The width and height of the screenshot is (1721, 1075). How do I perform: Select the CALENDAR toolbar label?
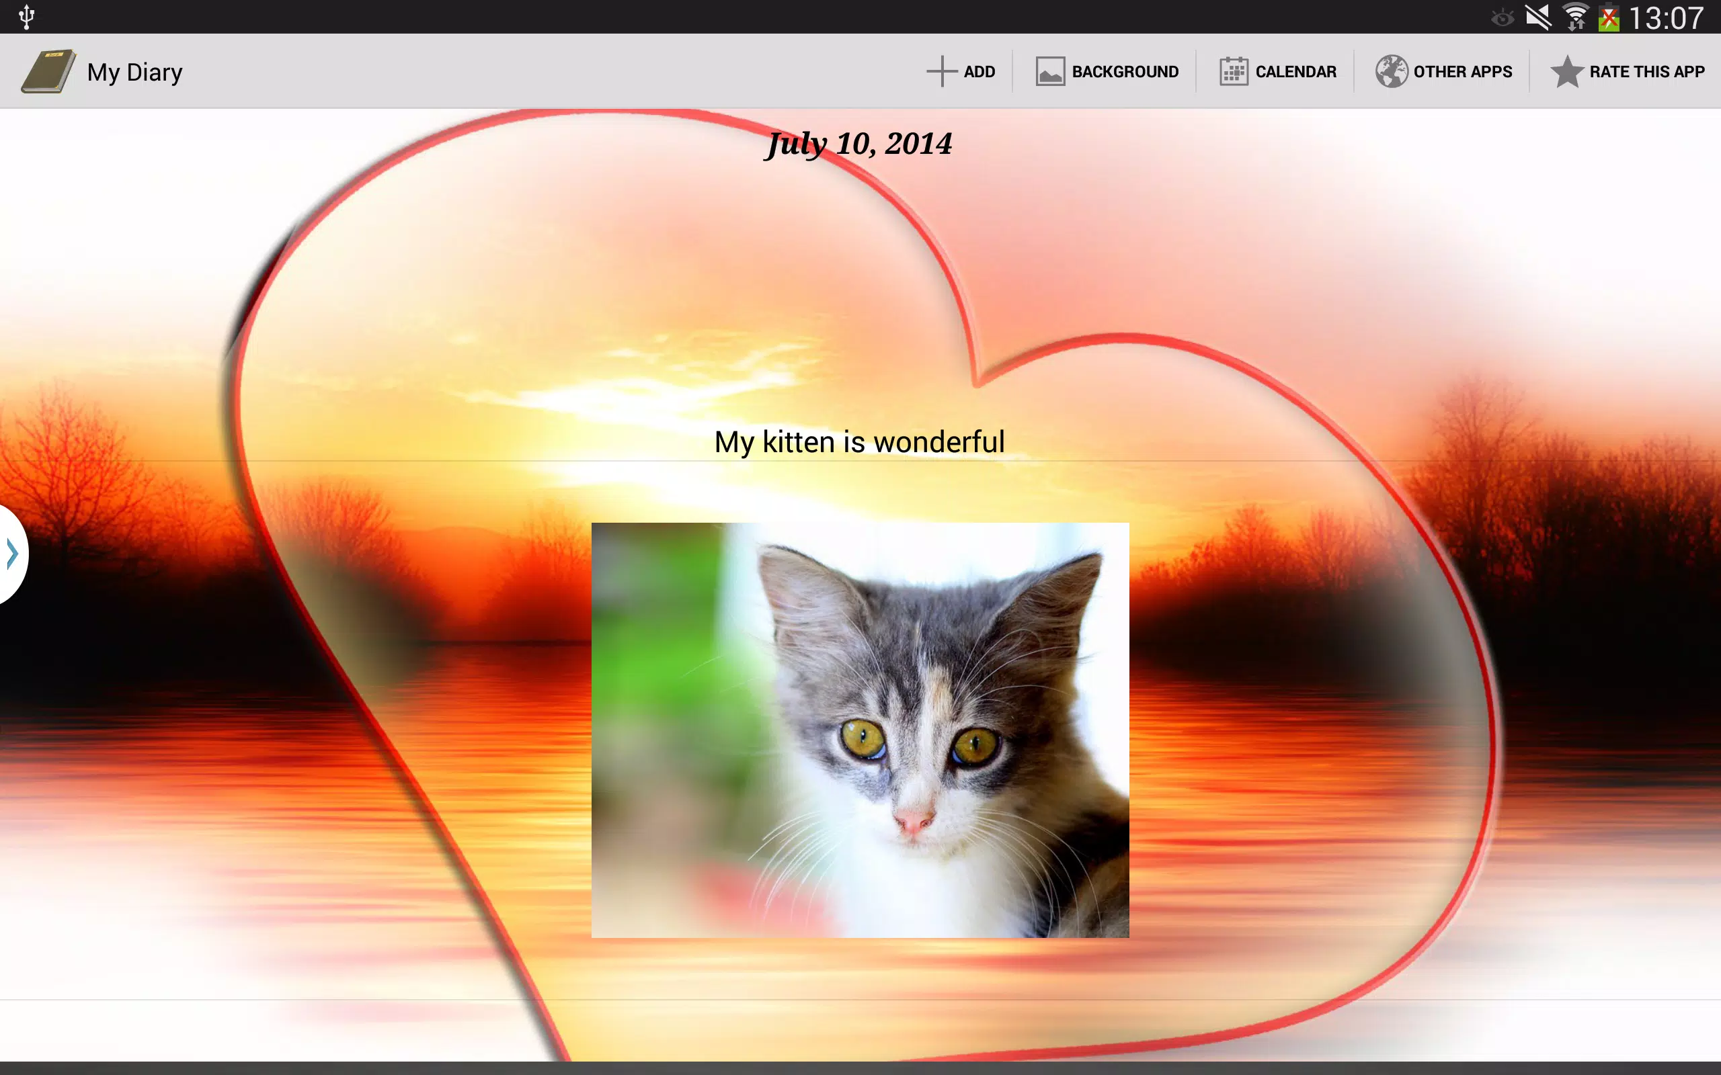[x=1295, y=72]
